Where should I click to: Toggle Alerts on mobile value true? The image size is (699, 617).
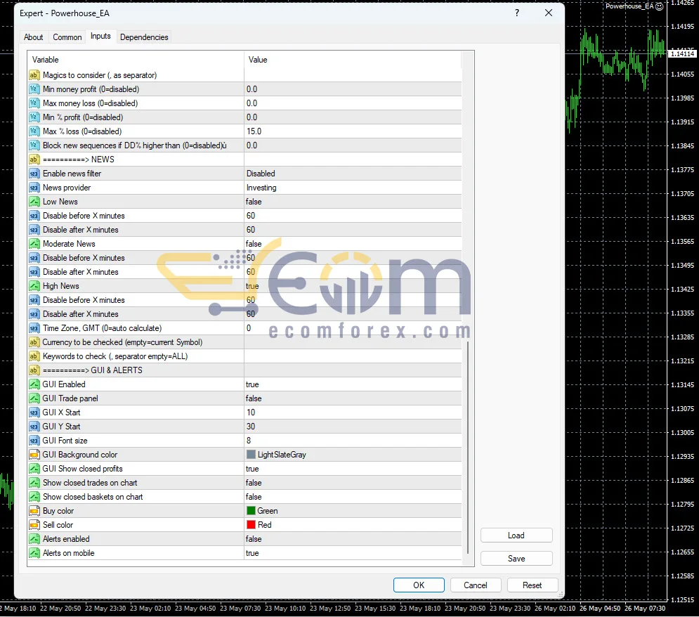[353, 553]
